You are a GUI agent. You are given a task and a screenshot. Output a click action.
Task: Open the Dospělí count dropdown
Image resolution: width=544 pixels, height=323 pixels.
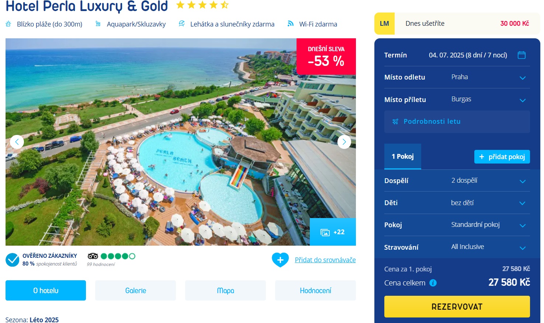(457, 180)
